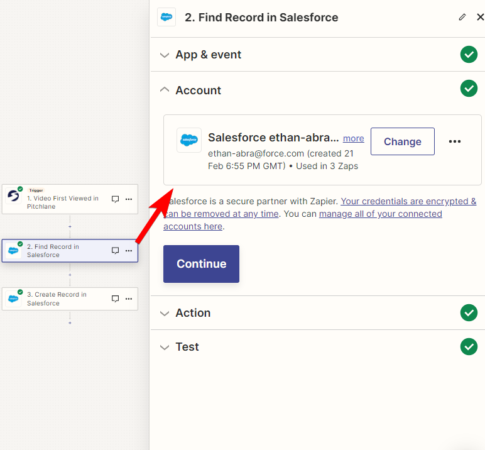
Task: Click the Pitchlane trigger app icon
Action: (x=13, y=196)
